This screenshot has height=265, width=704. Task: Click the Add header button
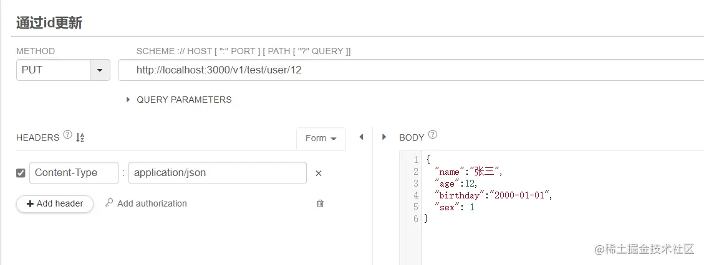click(55, 204)
